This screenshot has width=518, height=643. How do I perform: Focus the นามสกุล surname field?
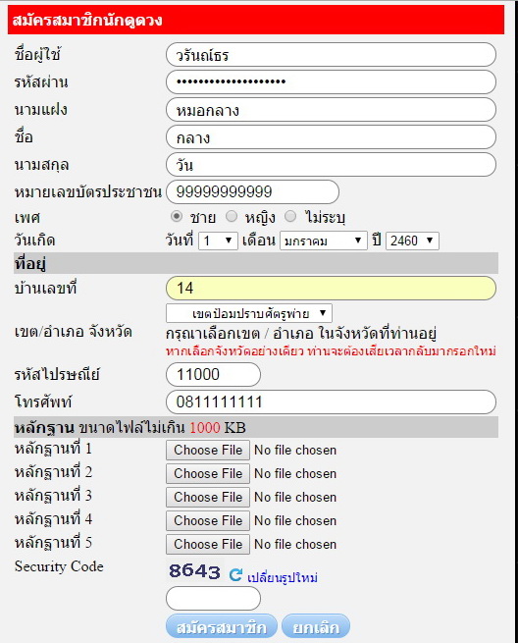[332, 165]
